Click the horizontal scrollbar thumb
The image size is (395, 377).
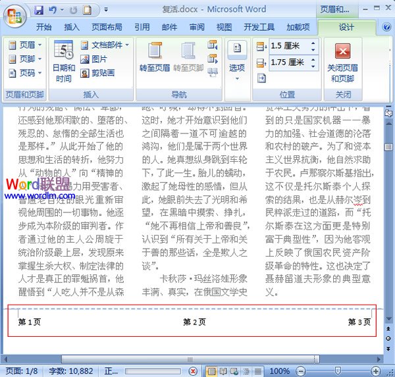click(190, 359)
